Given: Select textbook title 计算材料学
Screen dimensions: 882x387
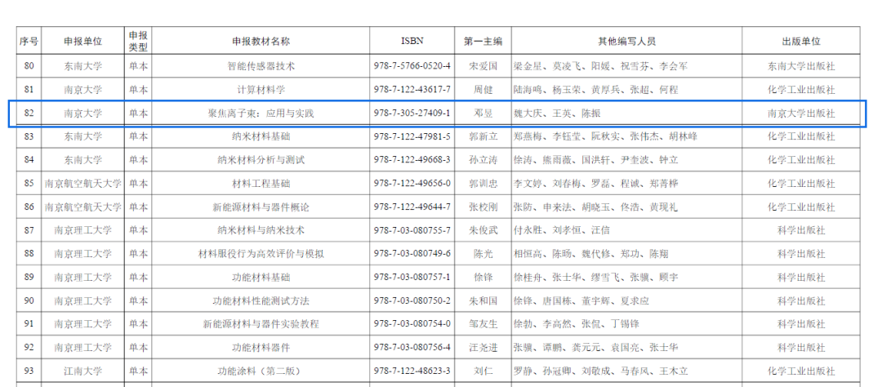Looking at the screenshot, I should point(261,90).
